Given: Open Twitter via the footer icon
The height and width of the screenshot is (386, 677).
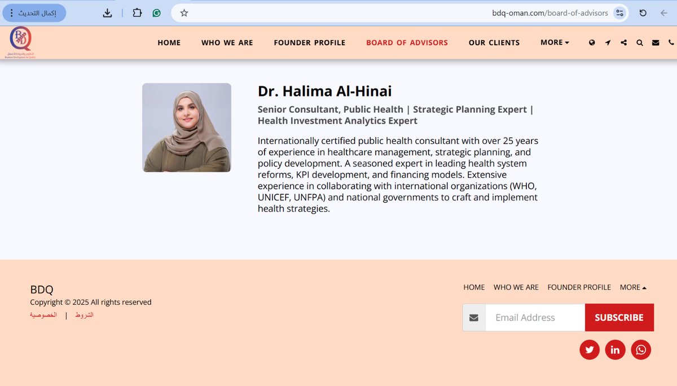Looking at the screenshot, I should (590, 350).
